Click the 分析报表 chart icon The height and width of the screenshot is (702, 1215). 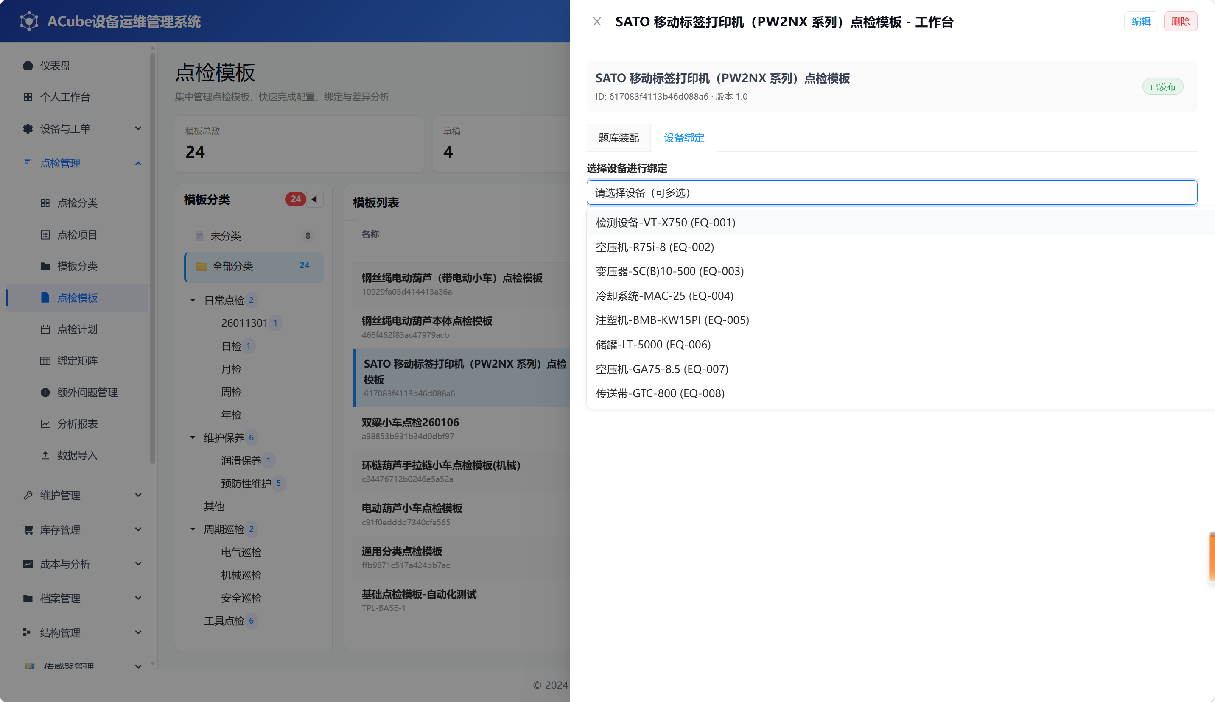click(x=45, y=423)
